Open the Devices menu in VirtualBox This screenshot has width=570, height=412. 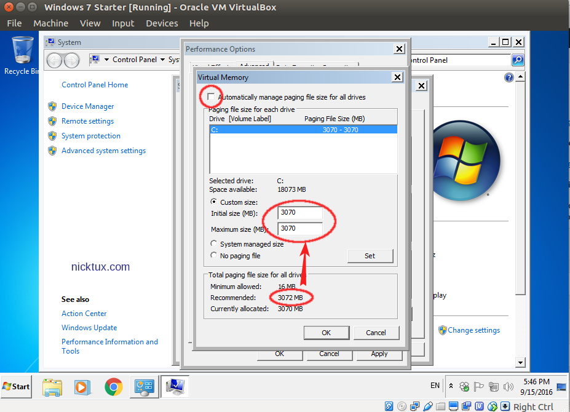coord(162,23)
